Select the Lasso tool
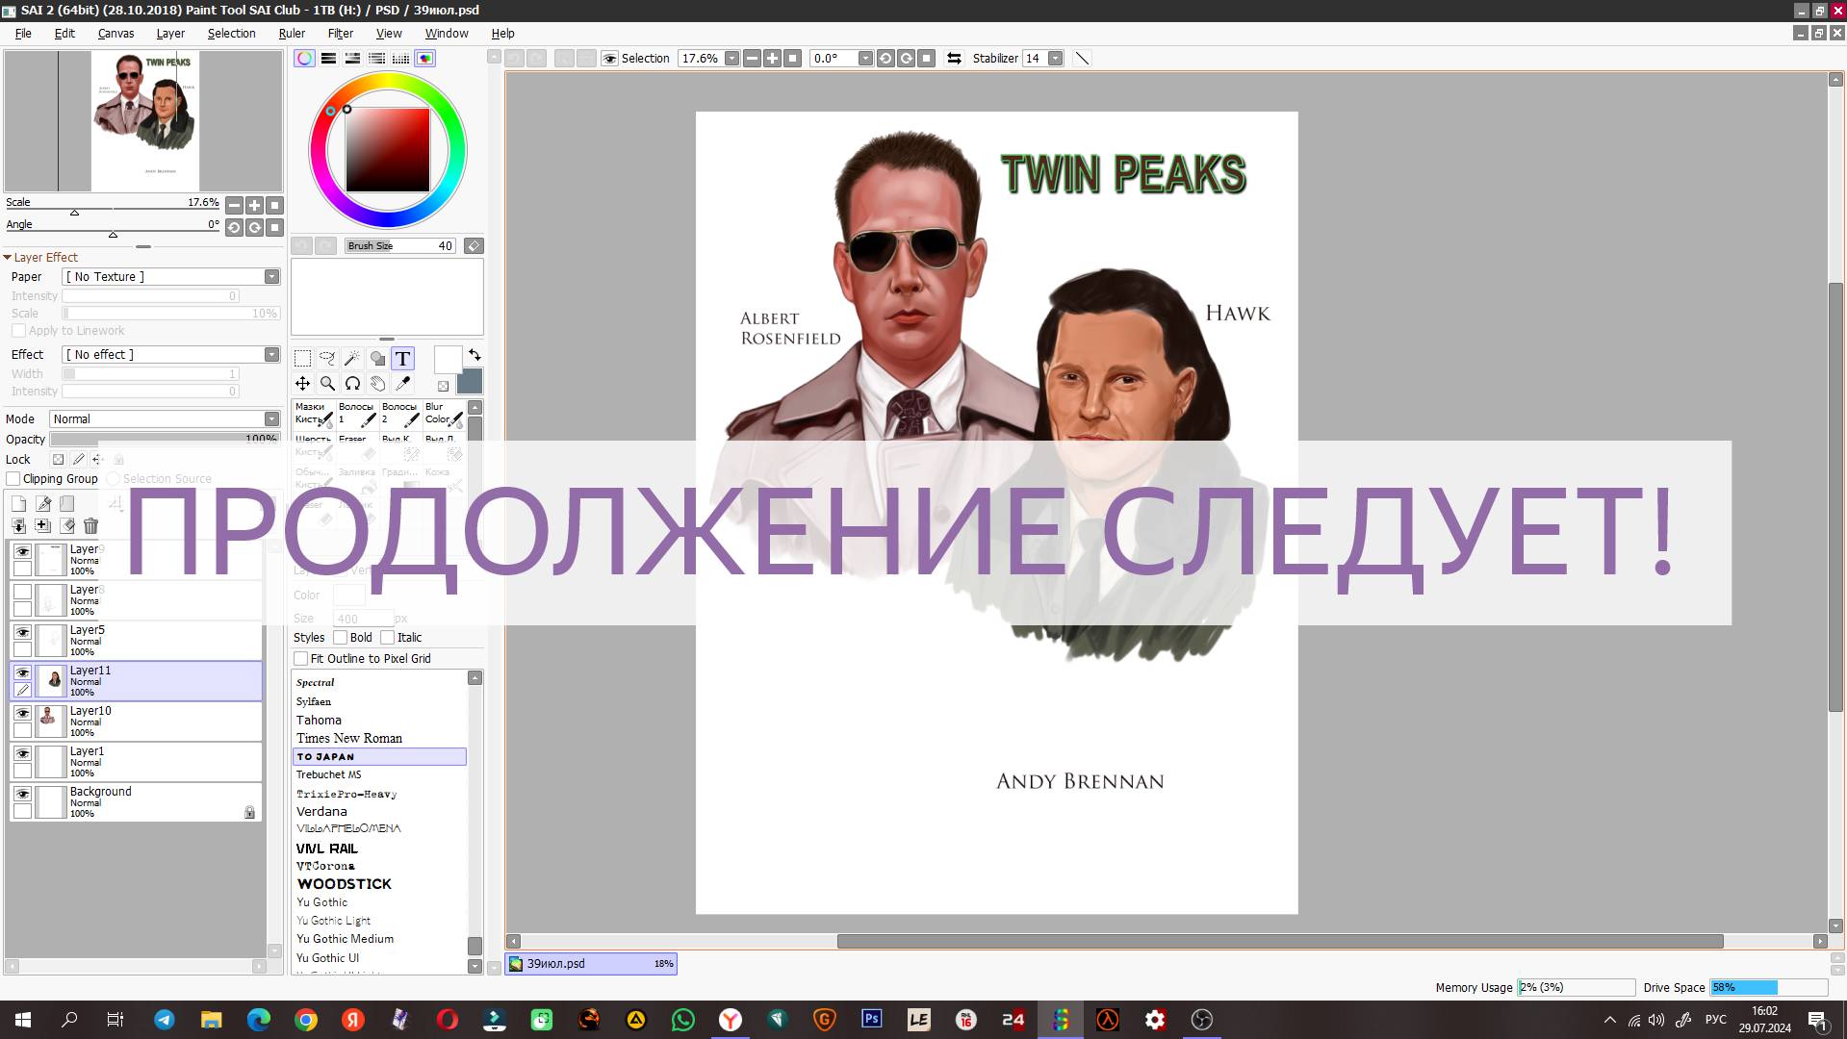Image resolution: width=1847 pixels, height=1039 pixels. (326, 359)
